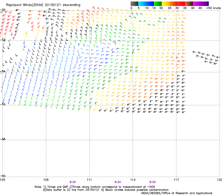Click the 'Data buffer is 22 hrs' note line

tap(106, 190)
